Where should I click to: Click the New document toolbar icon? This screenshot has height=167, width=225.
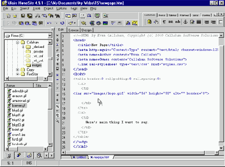[x=8, y=16]
